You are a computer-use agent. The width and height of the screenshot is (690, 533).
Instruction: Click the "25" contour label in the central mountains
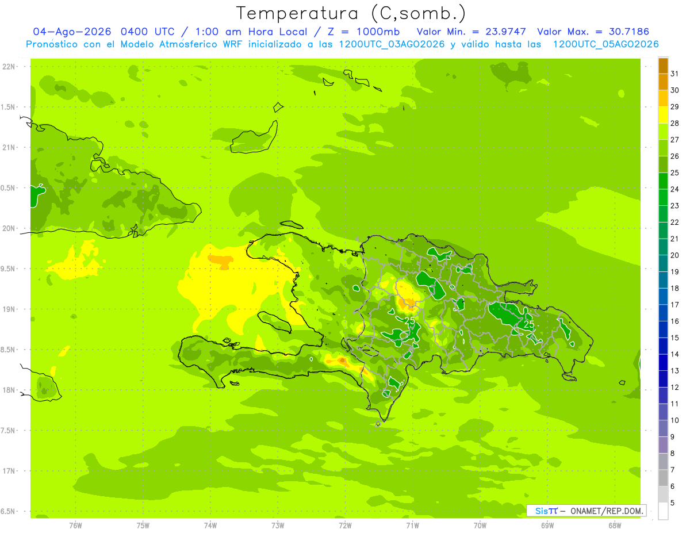tap(409, 321)
